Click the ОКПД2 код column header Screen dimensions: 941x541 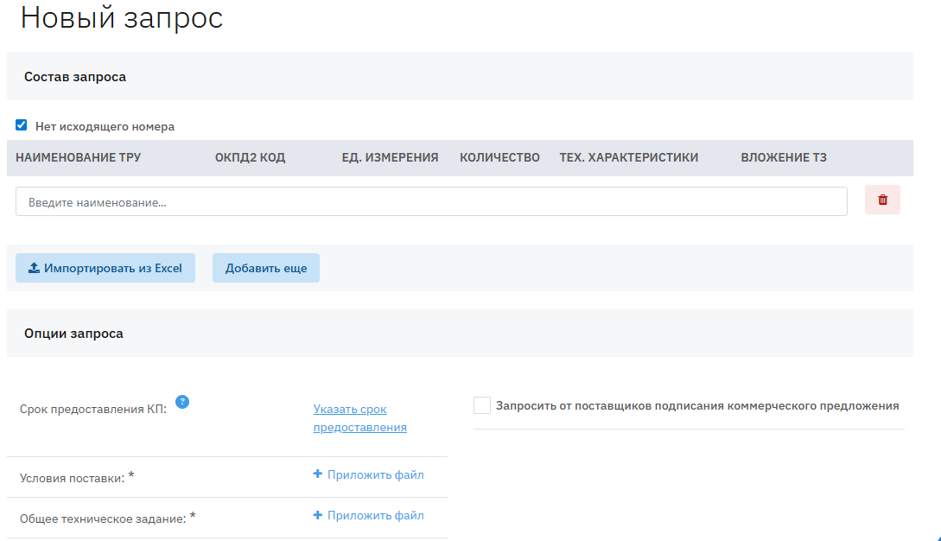point(250,157)
